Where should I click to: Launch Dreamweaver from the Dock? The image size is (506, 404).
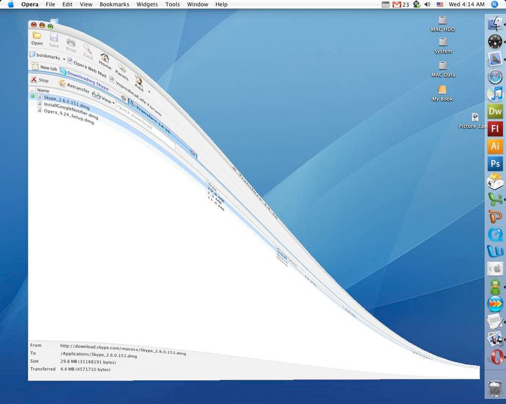[x=495, y=111]
